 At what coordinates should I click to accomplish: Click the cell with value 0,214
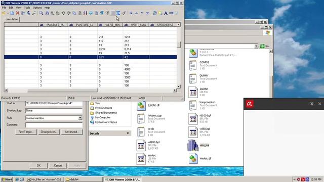110,49
